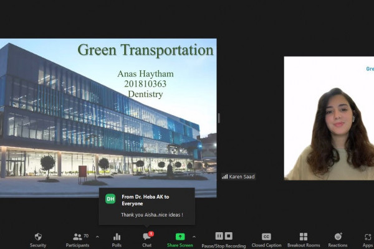Viewport: 374px width, 249px height.
Task: Stop the meeting recording
Action: [x=229, y=236]
